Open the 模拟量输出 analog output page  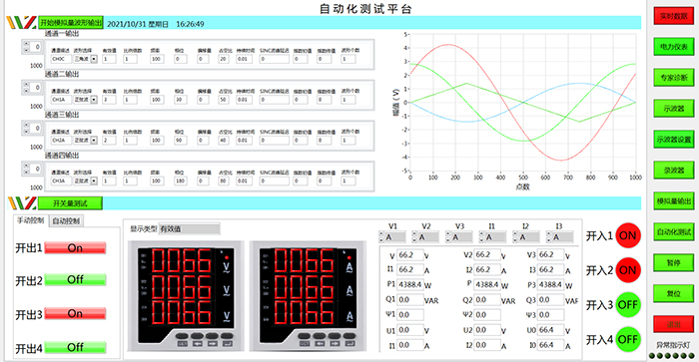pyautogui.click(x=674, y=200)
